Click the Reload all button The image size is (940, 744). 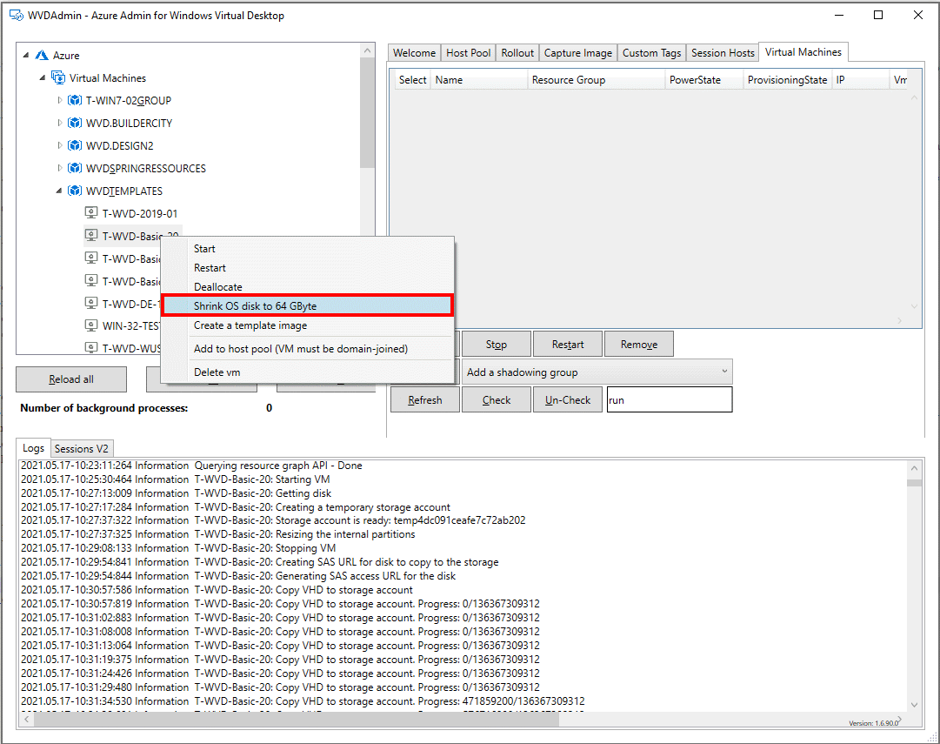(x=71, y=379)
